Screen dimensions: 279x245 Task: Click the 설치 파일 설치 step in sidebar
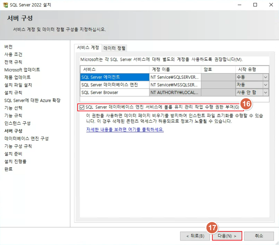click(18, 85)
